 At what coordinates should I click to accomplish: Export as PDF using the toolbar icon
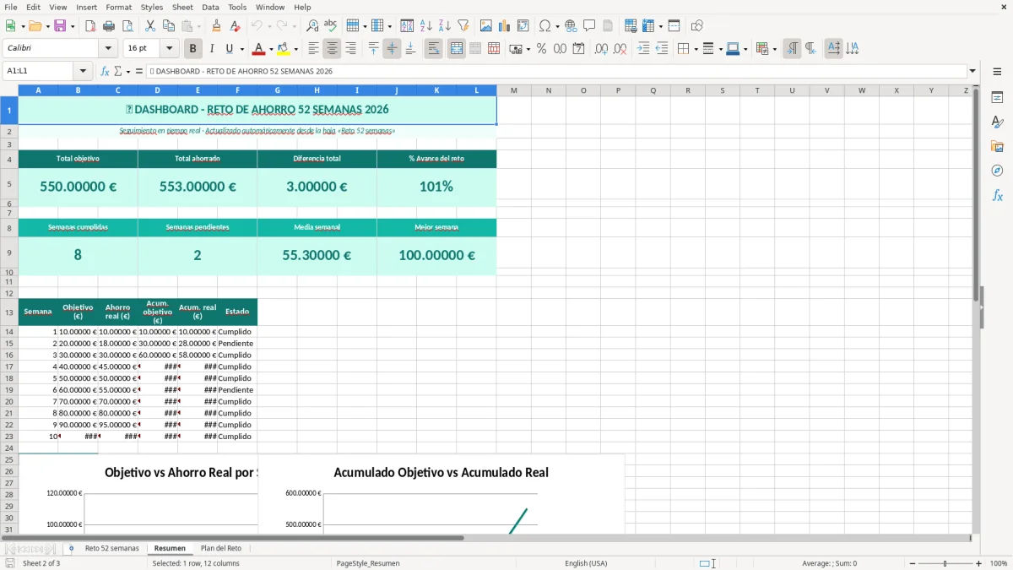[90, 26]
